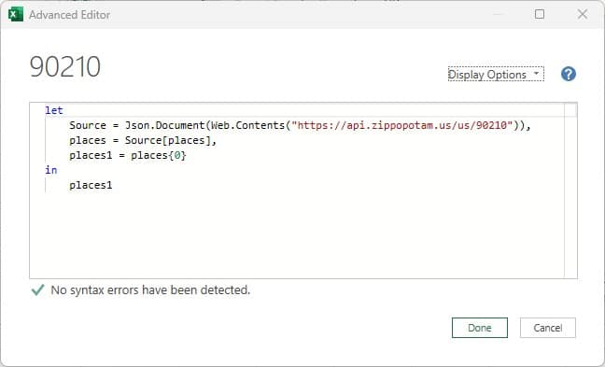Close the Advanced Editor window
The height and width of the screenshot is (367, 605).
(x=583, y=14)
